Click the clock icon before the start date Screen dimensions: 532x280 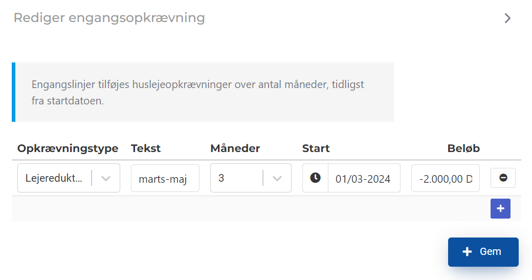pos(315,178)
